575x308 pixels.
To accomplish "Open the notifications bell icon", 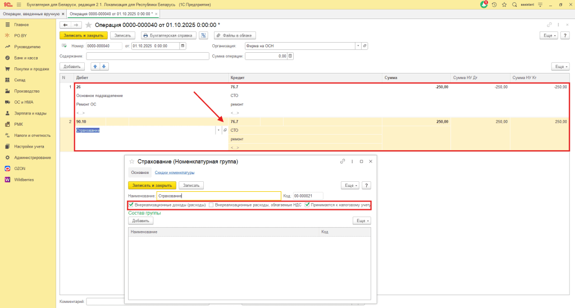I will tap(484, 4).
